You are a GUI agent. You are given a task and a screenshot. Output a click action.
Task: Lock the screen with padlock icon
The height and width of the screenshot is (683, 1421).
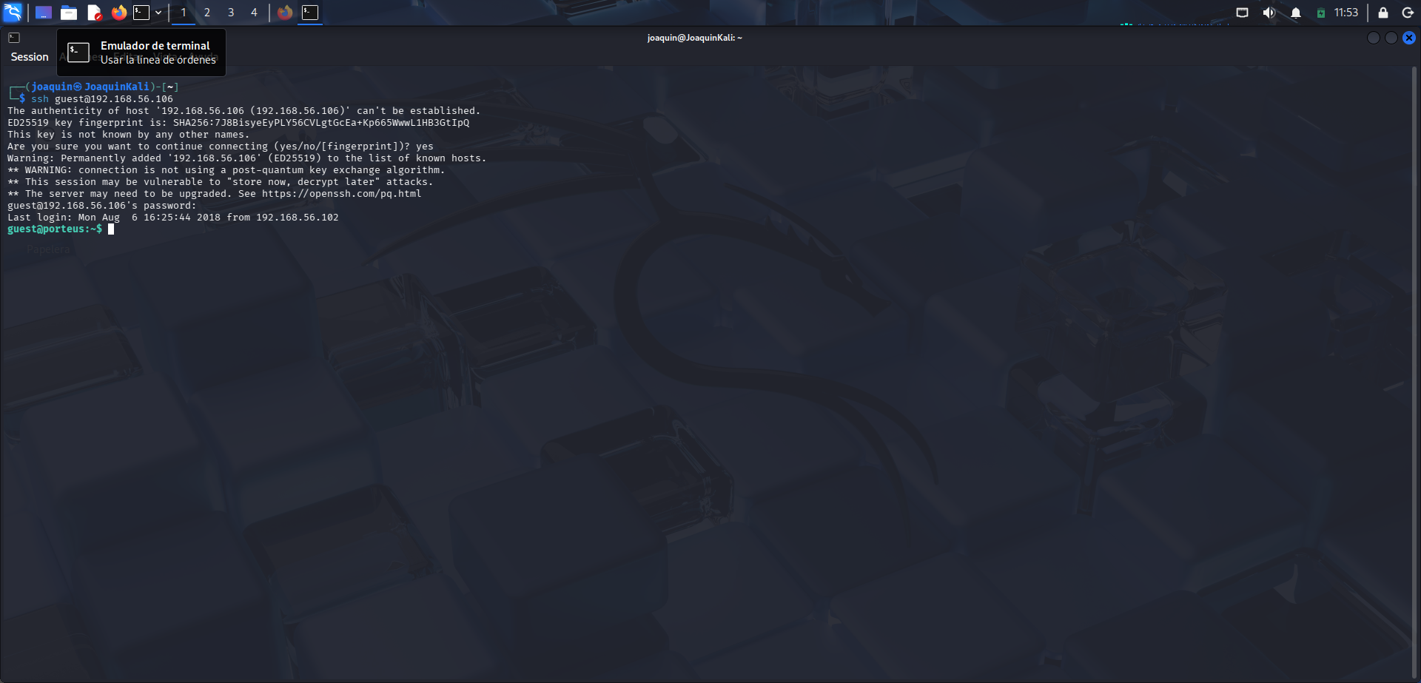[x=1383, y=13]
